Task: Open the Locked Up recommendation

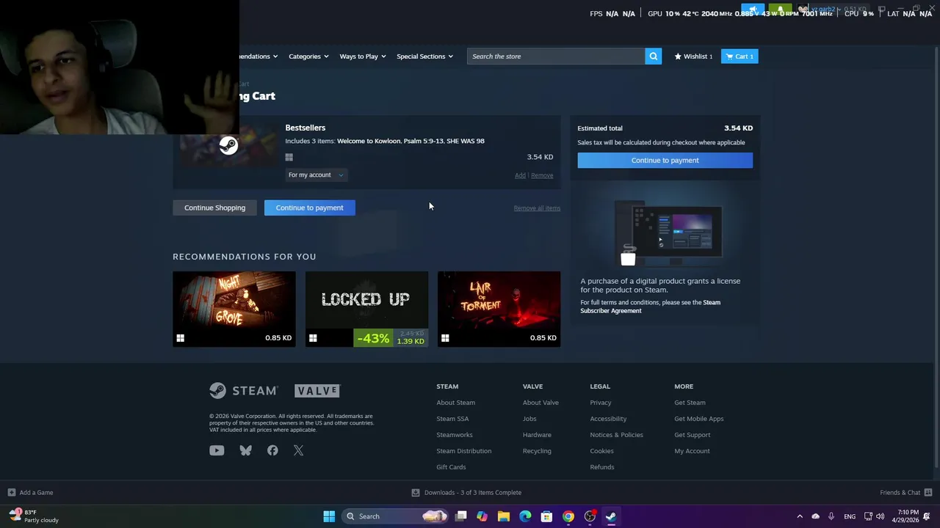Action: [366, 309]
